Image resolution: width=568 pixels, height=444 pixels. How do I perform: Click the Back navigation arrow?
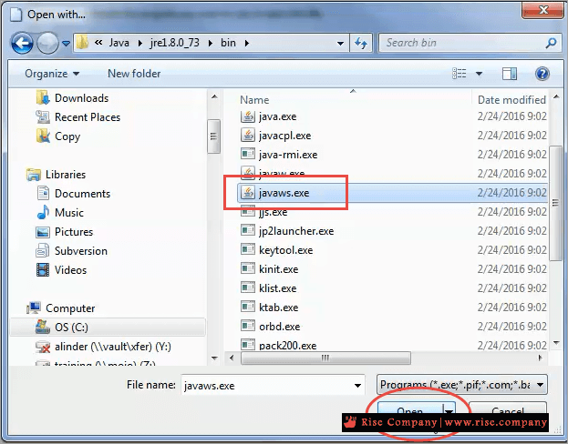pos(23,43)
